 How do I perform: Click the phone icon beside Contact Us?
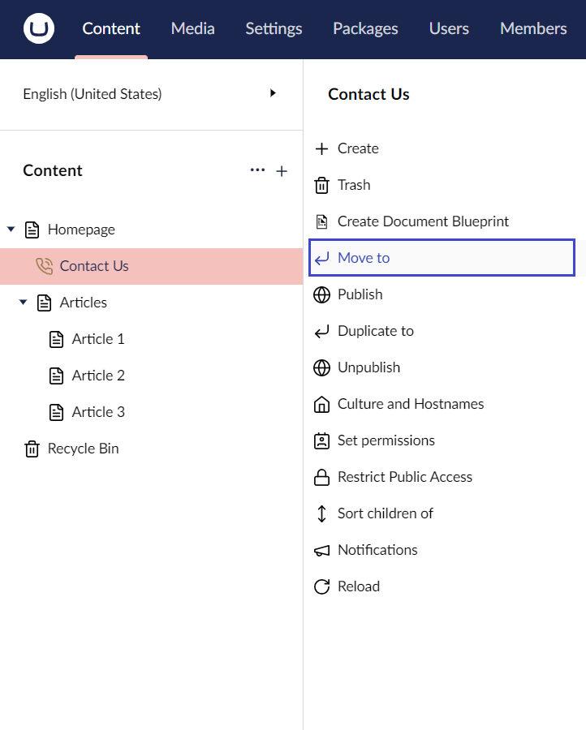point(47,265)
